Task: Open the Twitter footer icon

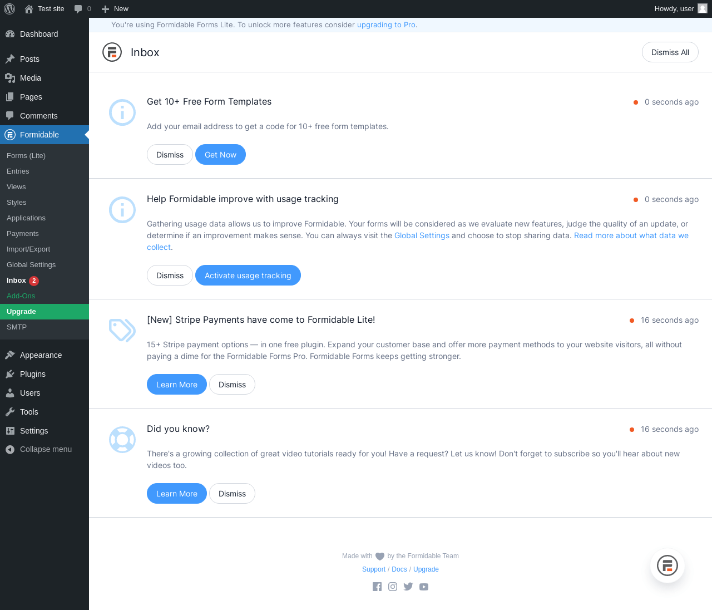Action: pos(408,587)
